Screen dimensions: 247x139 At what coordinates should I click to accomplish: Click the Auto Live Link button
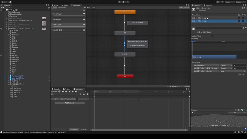coord(184,8)
